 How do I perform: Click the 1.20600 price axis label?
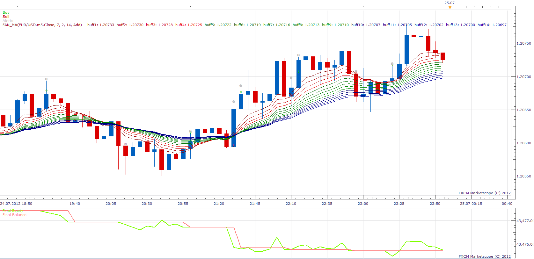(524, 143)
